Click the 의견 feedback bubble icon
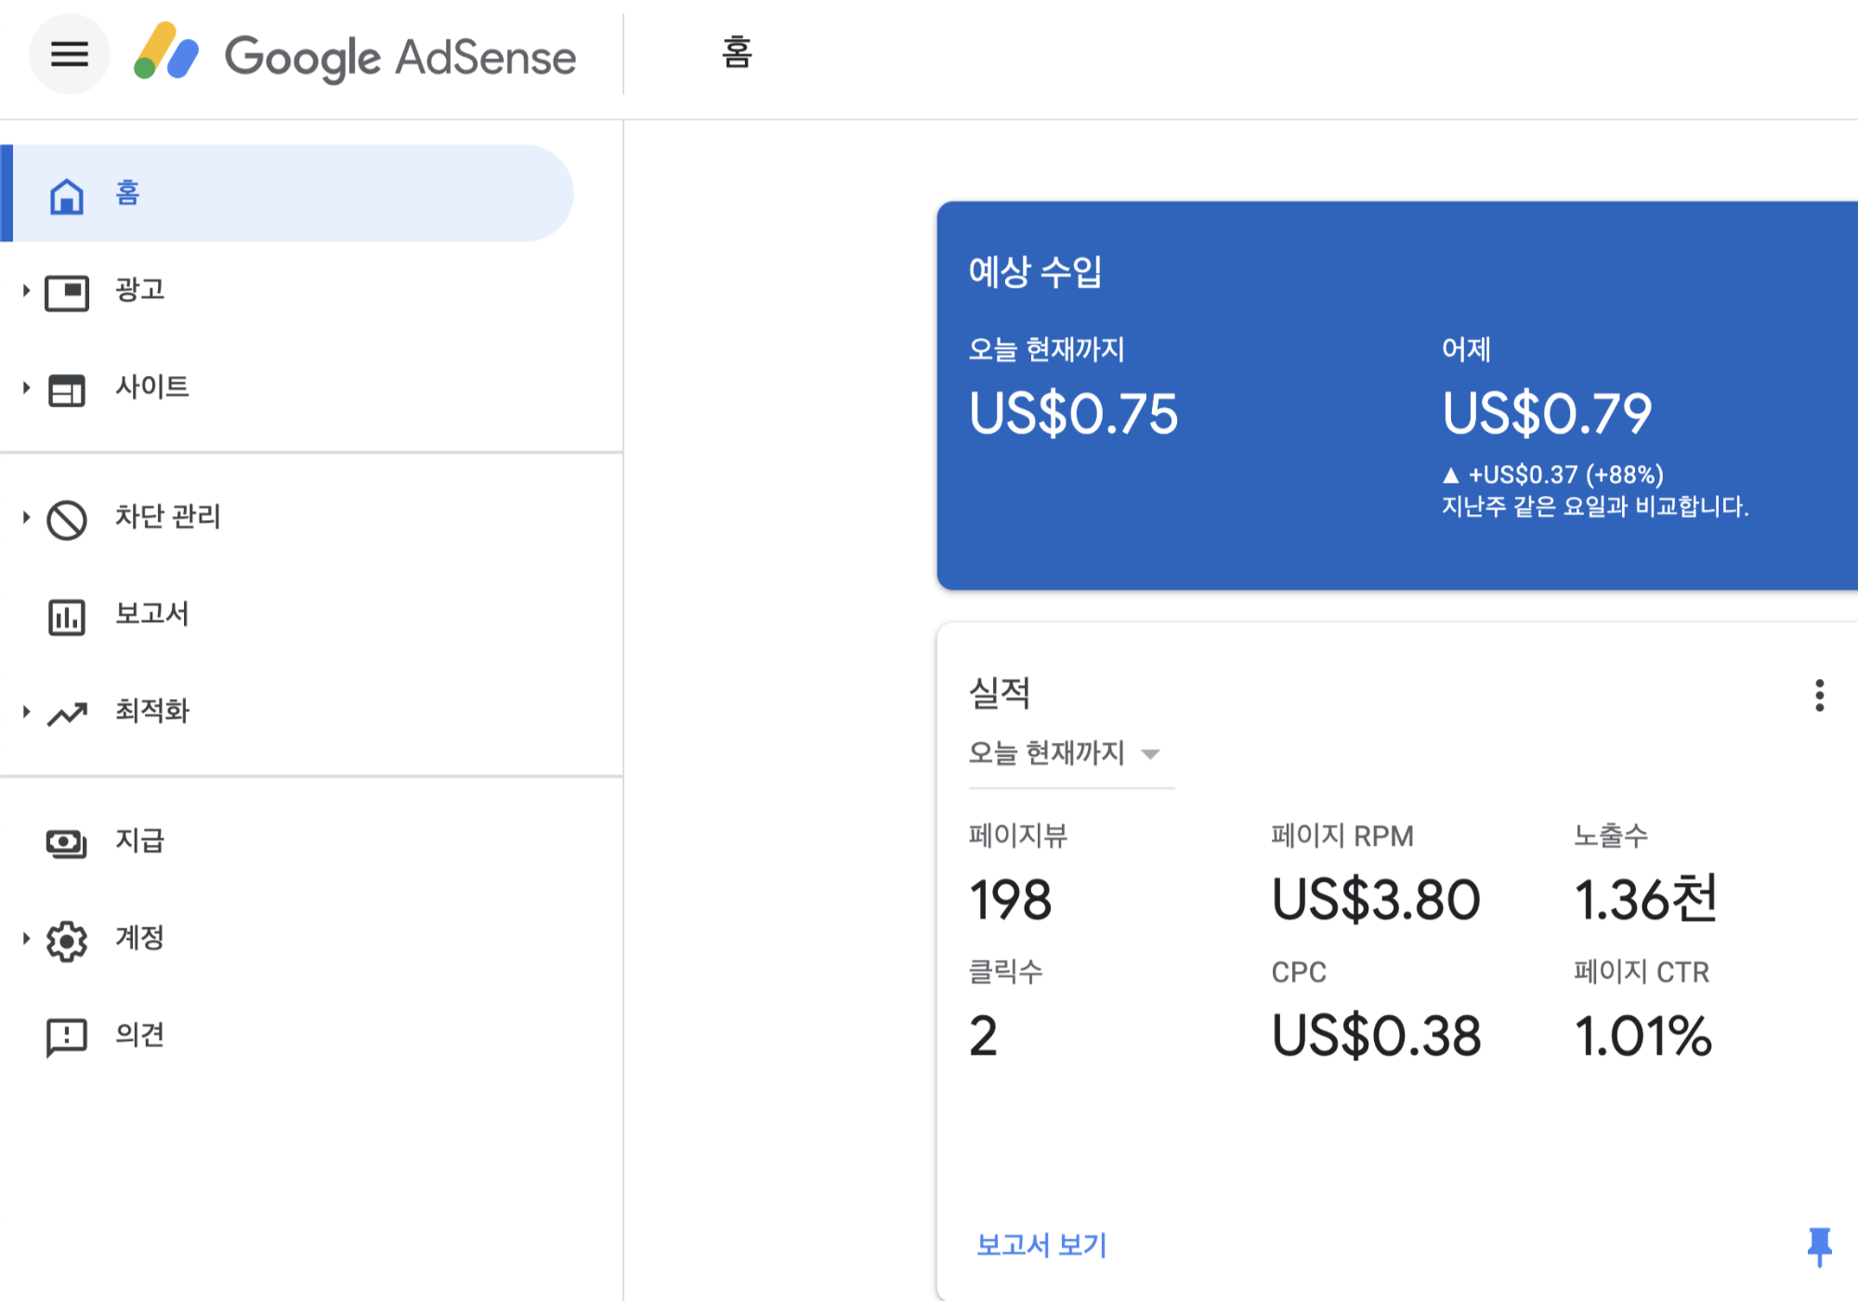Viewport: 1858px width, 1301px height. tap(67, 1036)
